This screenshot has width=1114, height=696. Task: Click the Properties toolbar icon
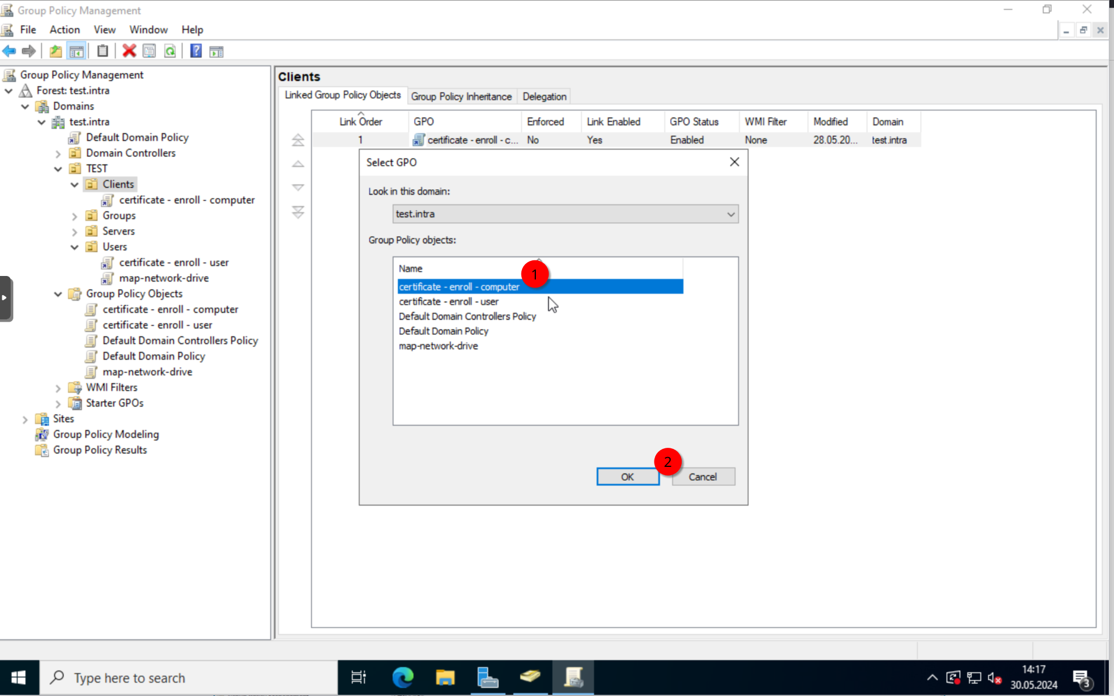149,51
